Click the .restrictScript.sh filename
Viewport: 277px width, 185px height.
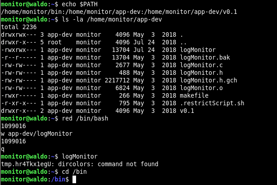pos(212,103)
